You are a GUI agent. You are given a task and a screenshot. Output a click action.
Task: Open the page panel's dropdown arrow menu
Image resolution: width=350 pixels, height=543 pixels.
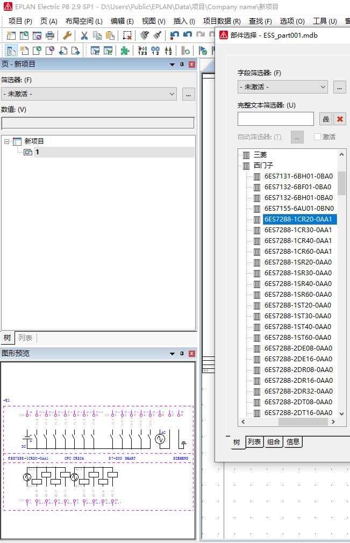(x=172, y=65)
